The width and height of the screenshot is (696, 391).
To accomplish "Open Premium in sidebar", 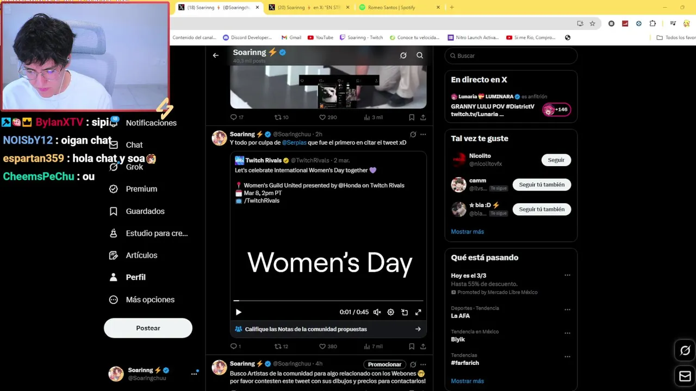I will [x=133, y=189].
